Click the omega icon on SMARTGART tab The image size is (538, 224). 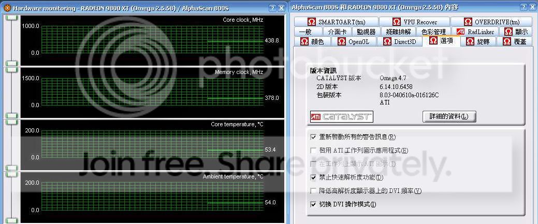coord(311,22)
